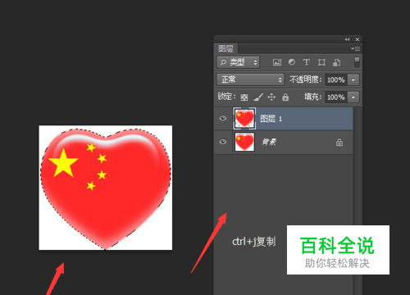Screen dimensions: 410x295
Task: Filter layers by smart object icon
Action: (x=336, y=62)
